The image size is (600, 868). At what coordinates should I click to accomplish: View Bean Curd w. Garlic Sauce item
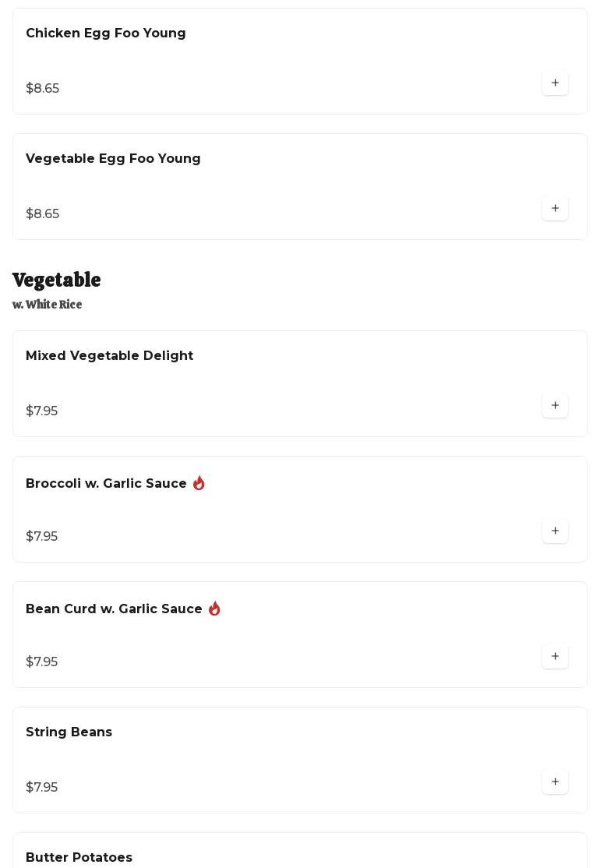click(x=114, y=609)
